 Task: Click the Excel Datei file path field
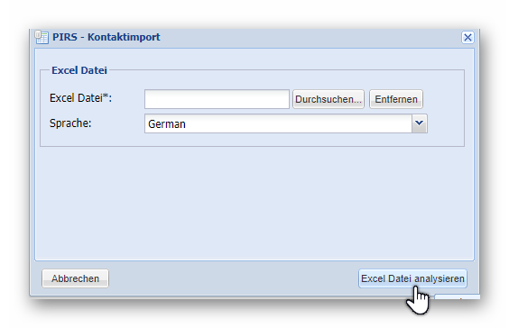tap(217, 99)
